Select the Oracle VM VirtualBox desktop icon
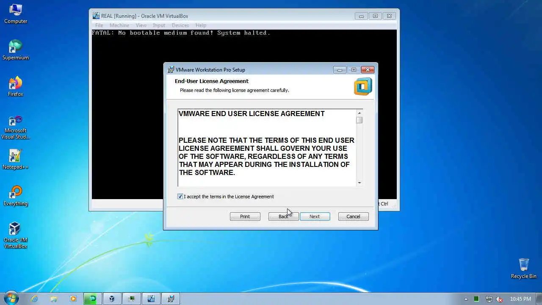This screenshot has width=542, height=305. point(16,236)
